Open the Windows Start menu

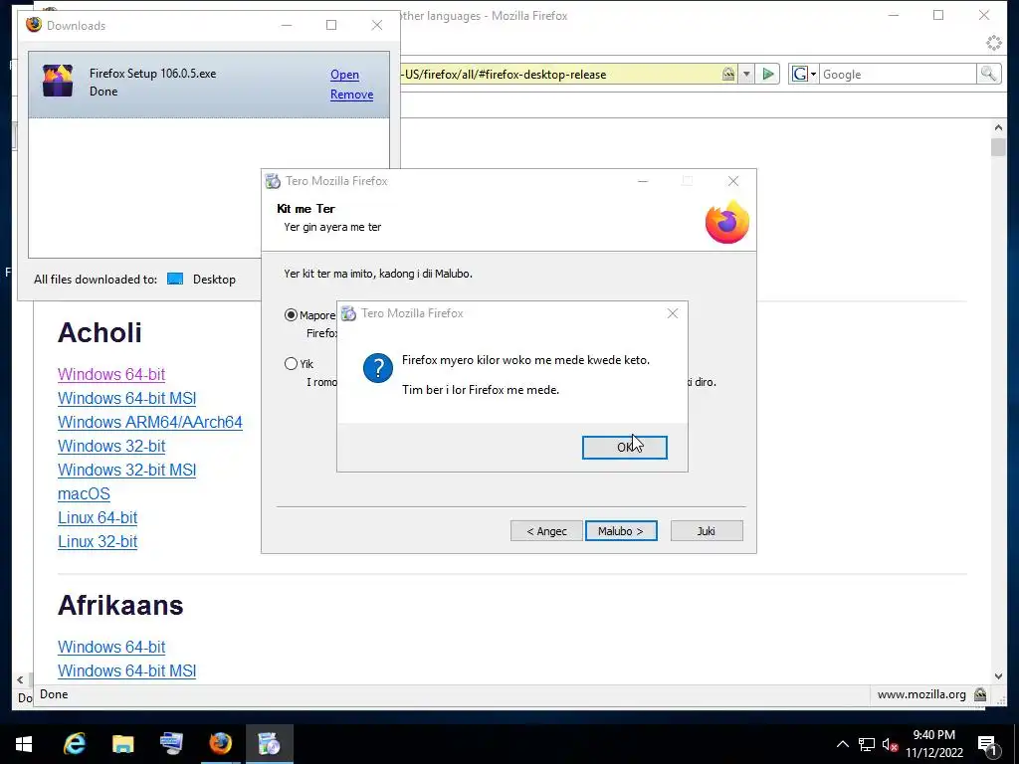click(x=24, y=744)
